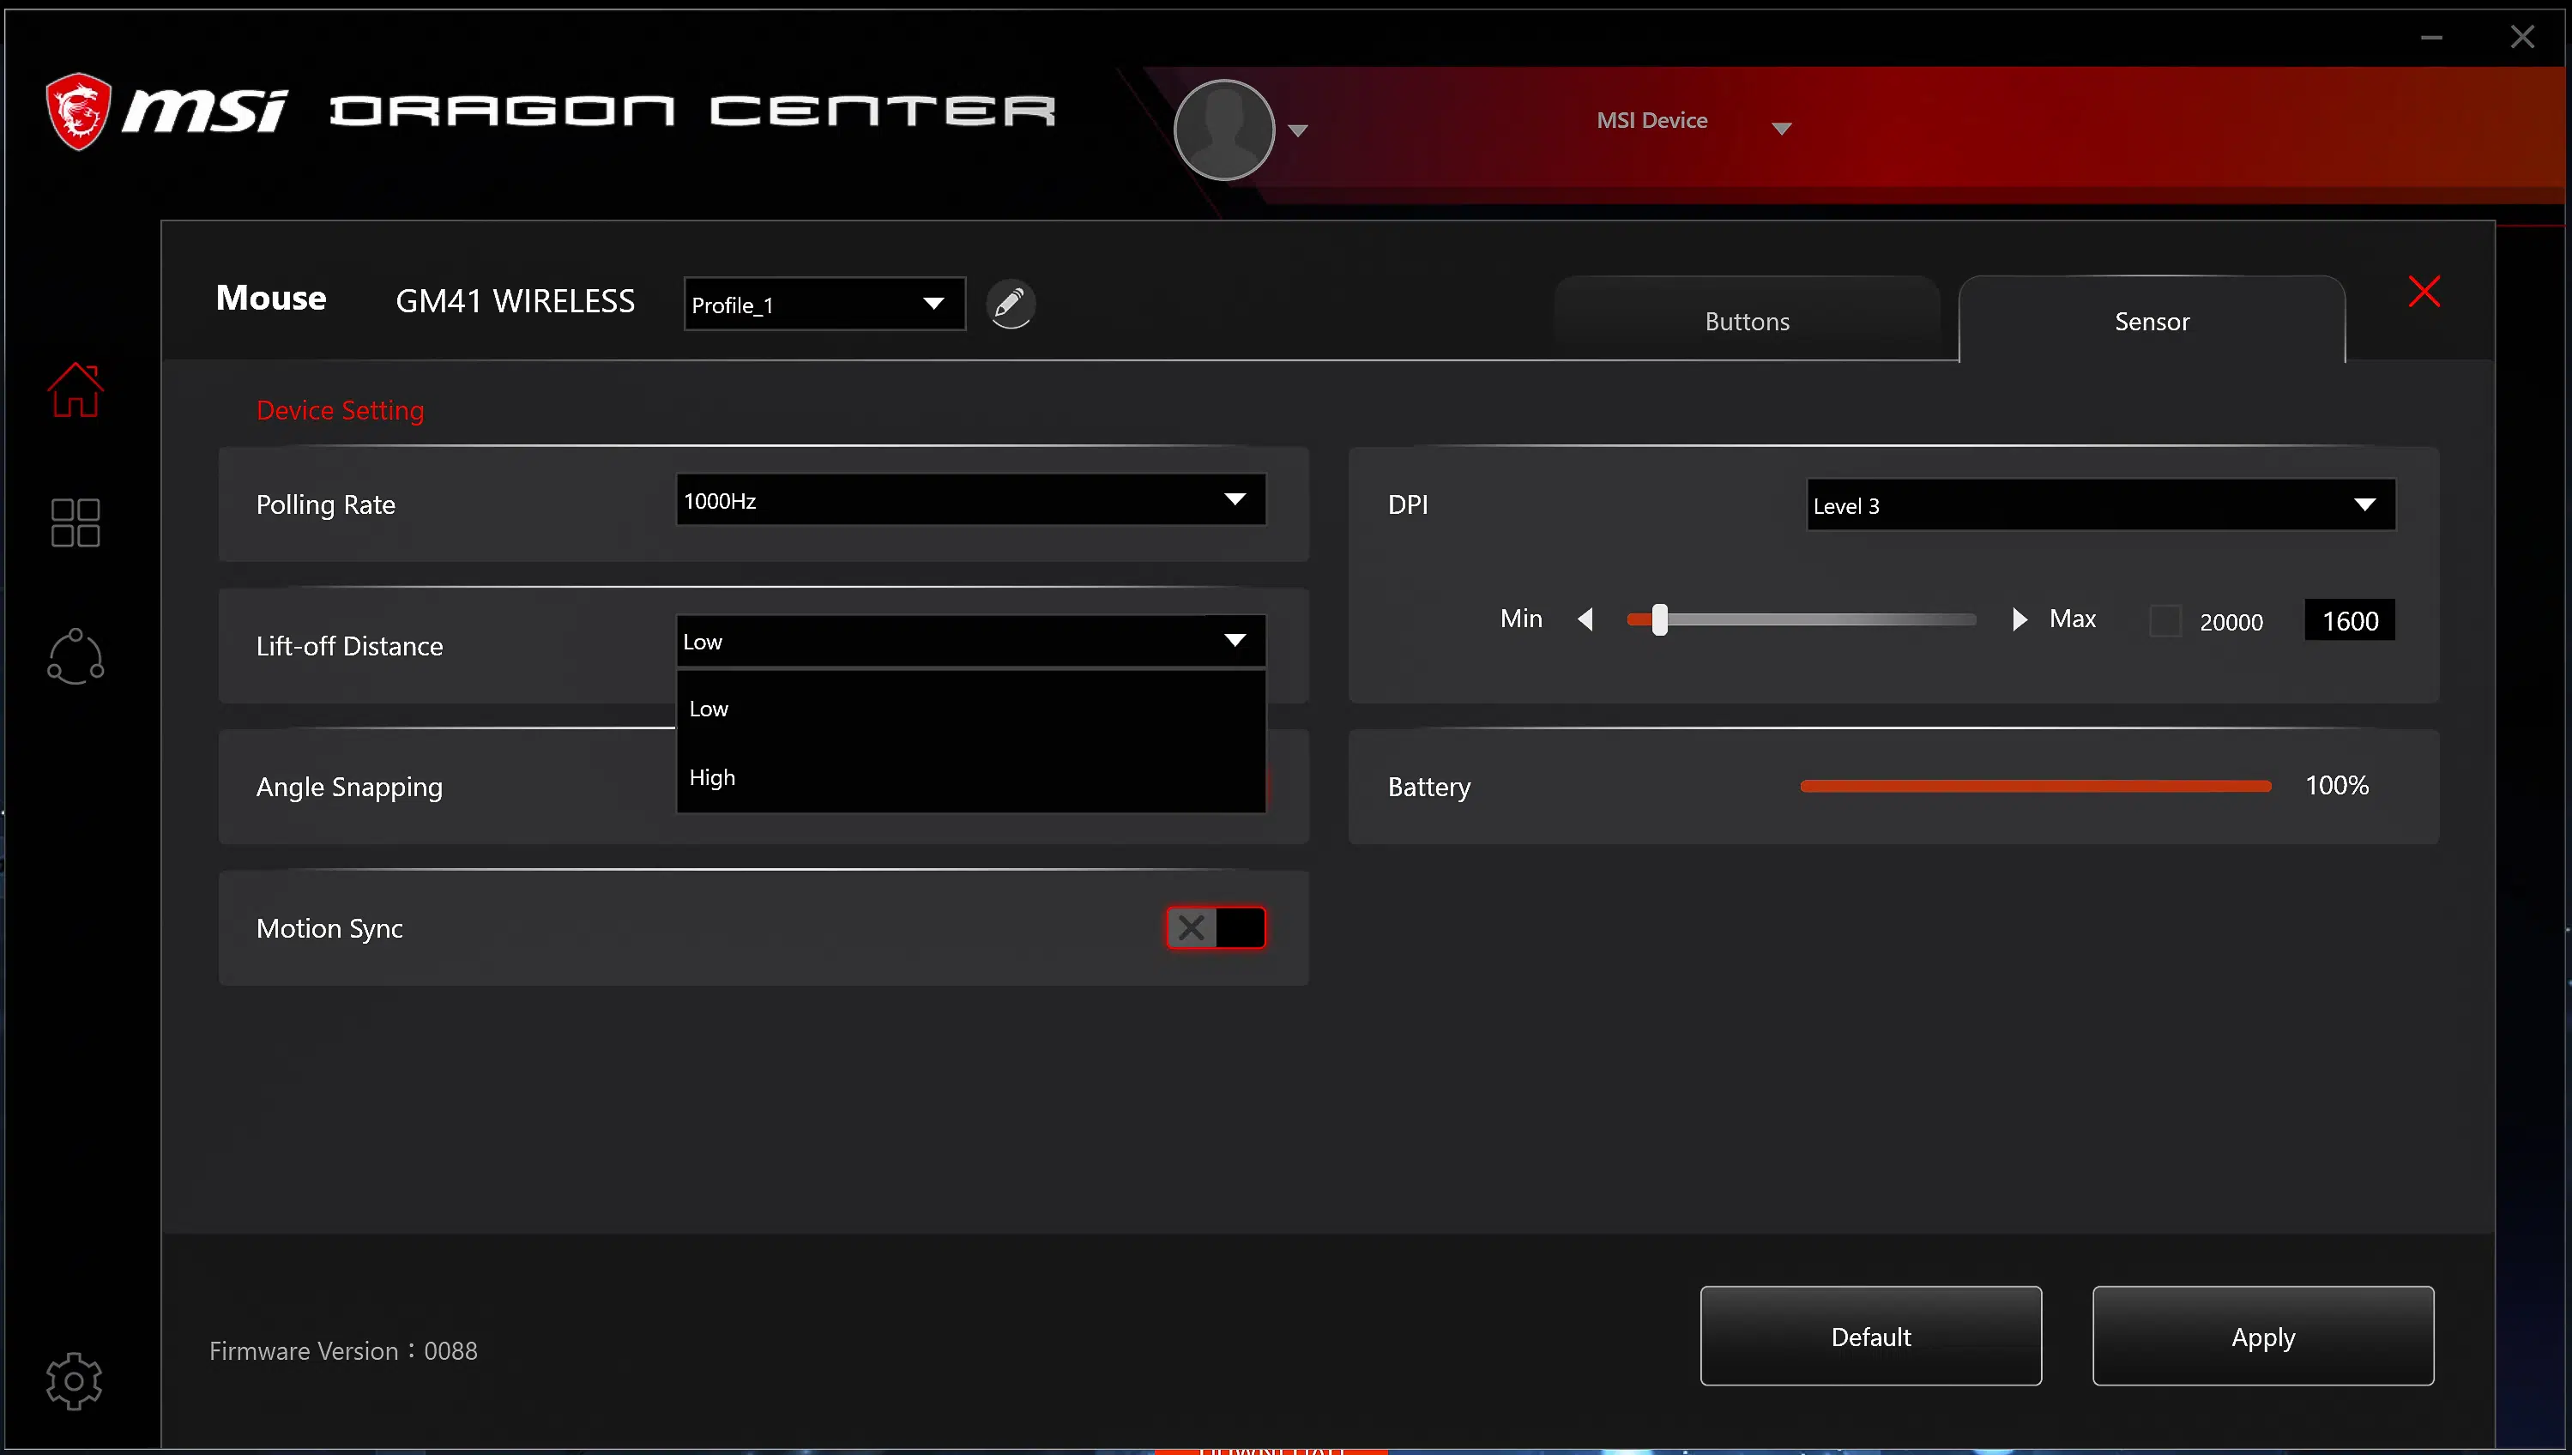Expand the user account arrow
Image resolution: width=2572 pixels, height=1455 pixels.
coord(1298,131)
